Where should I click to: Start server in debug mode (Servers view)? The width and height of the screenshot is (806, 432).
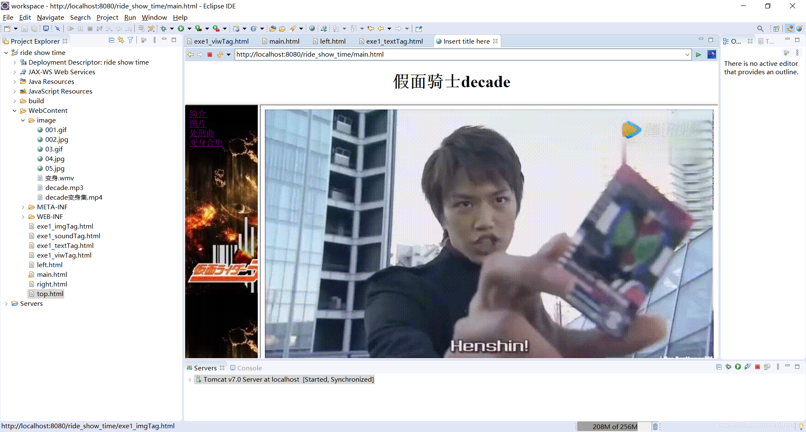point(728,367)
